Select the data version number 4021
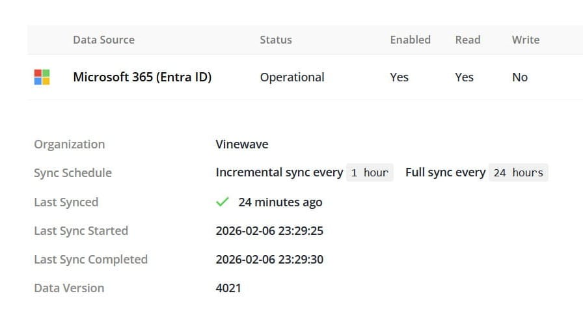Image resolution: width=583 pixels, height=328 pixels. [x=228, y=288]
